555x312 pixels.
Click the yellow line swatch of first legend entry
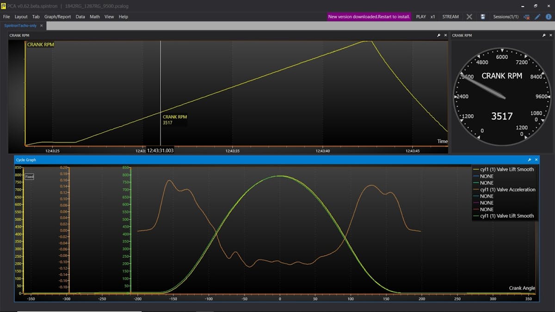[476, 170]
